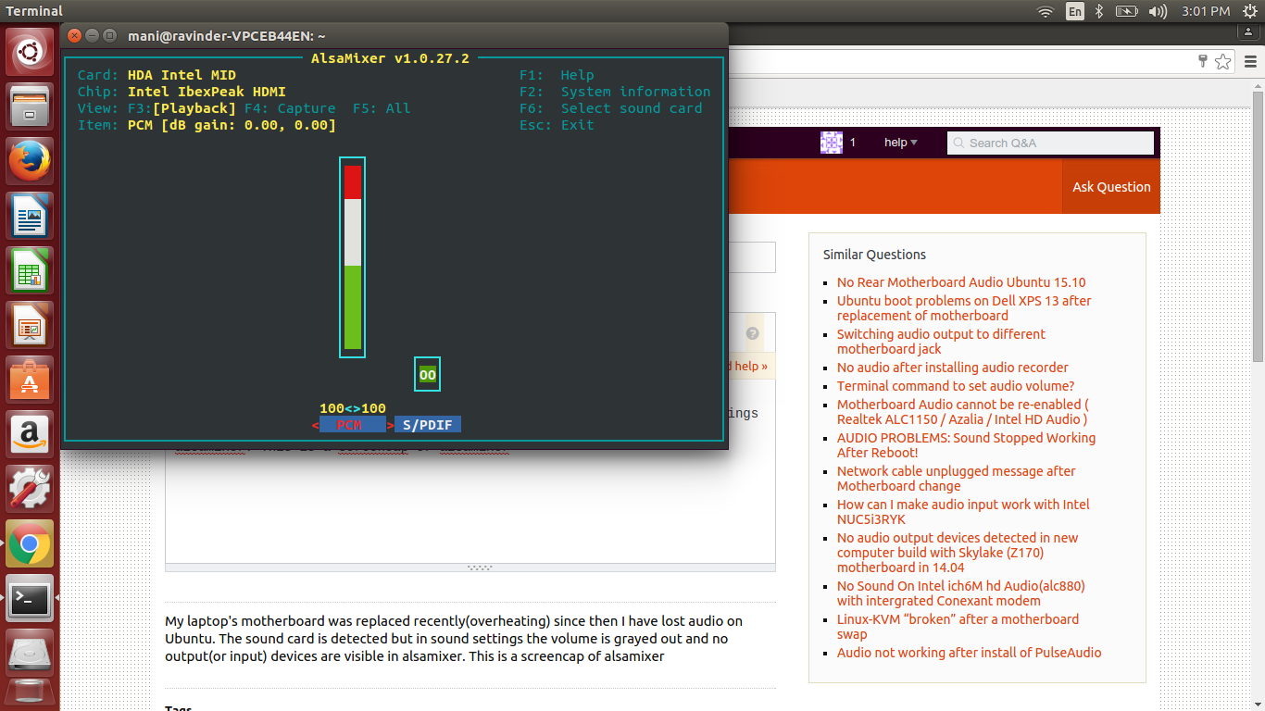The width and height of the screenshot is (1265, 711).
Task: Open the Files manager in the dock
Action: point(30,106)
